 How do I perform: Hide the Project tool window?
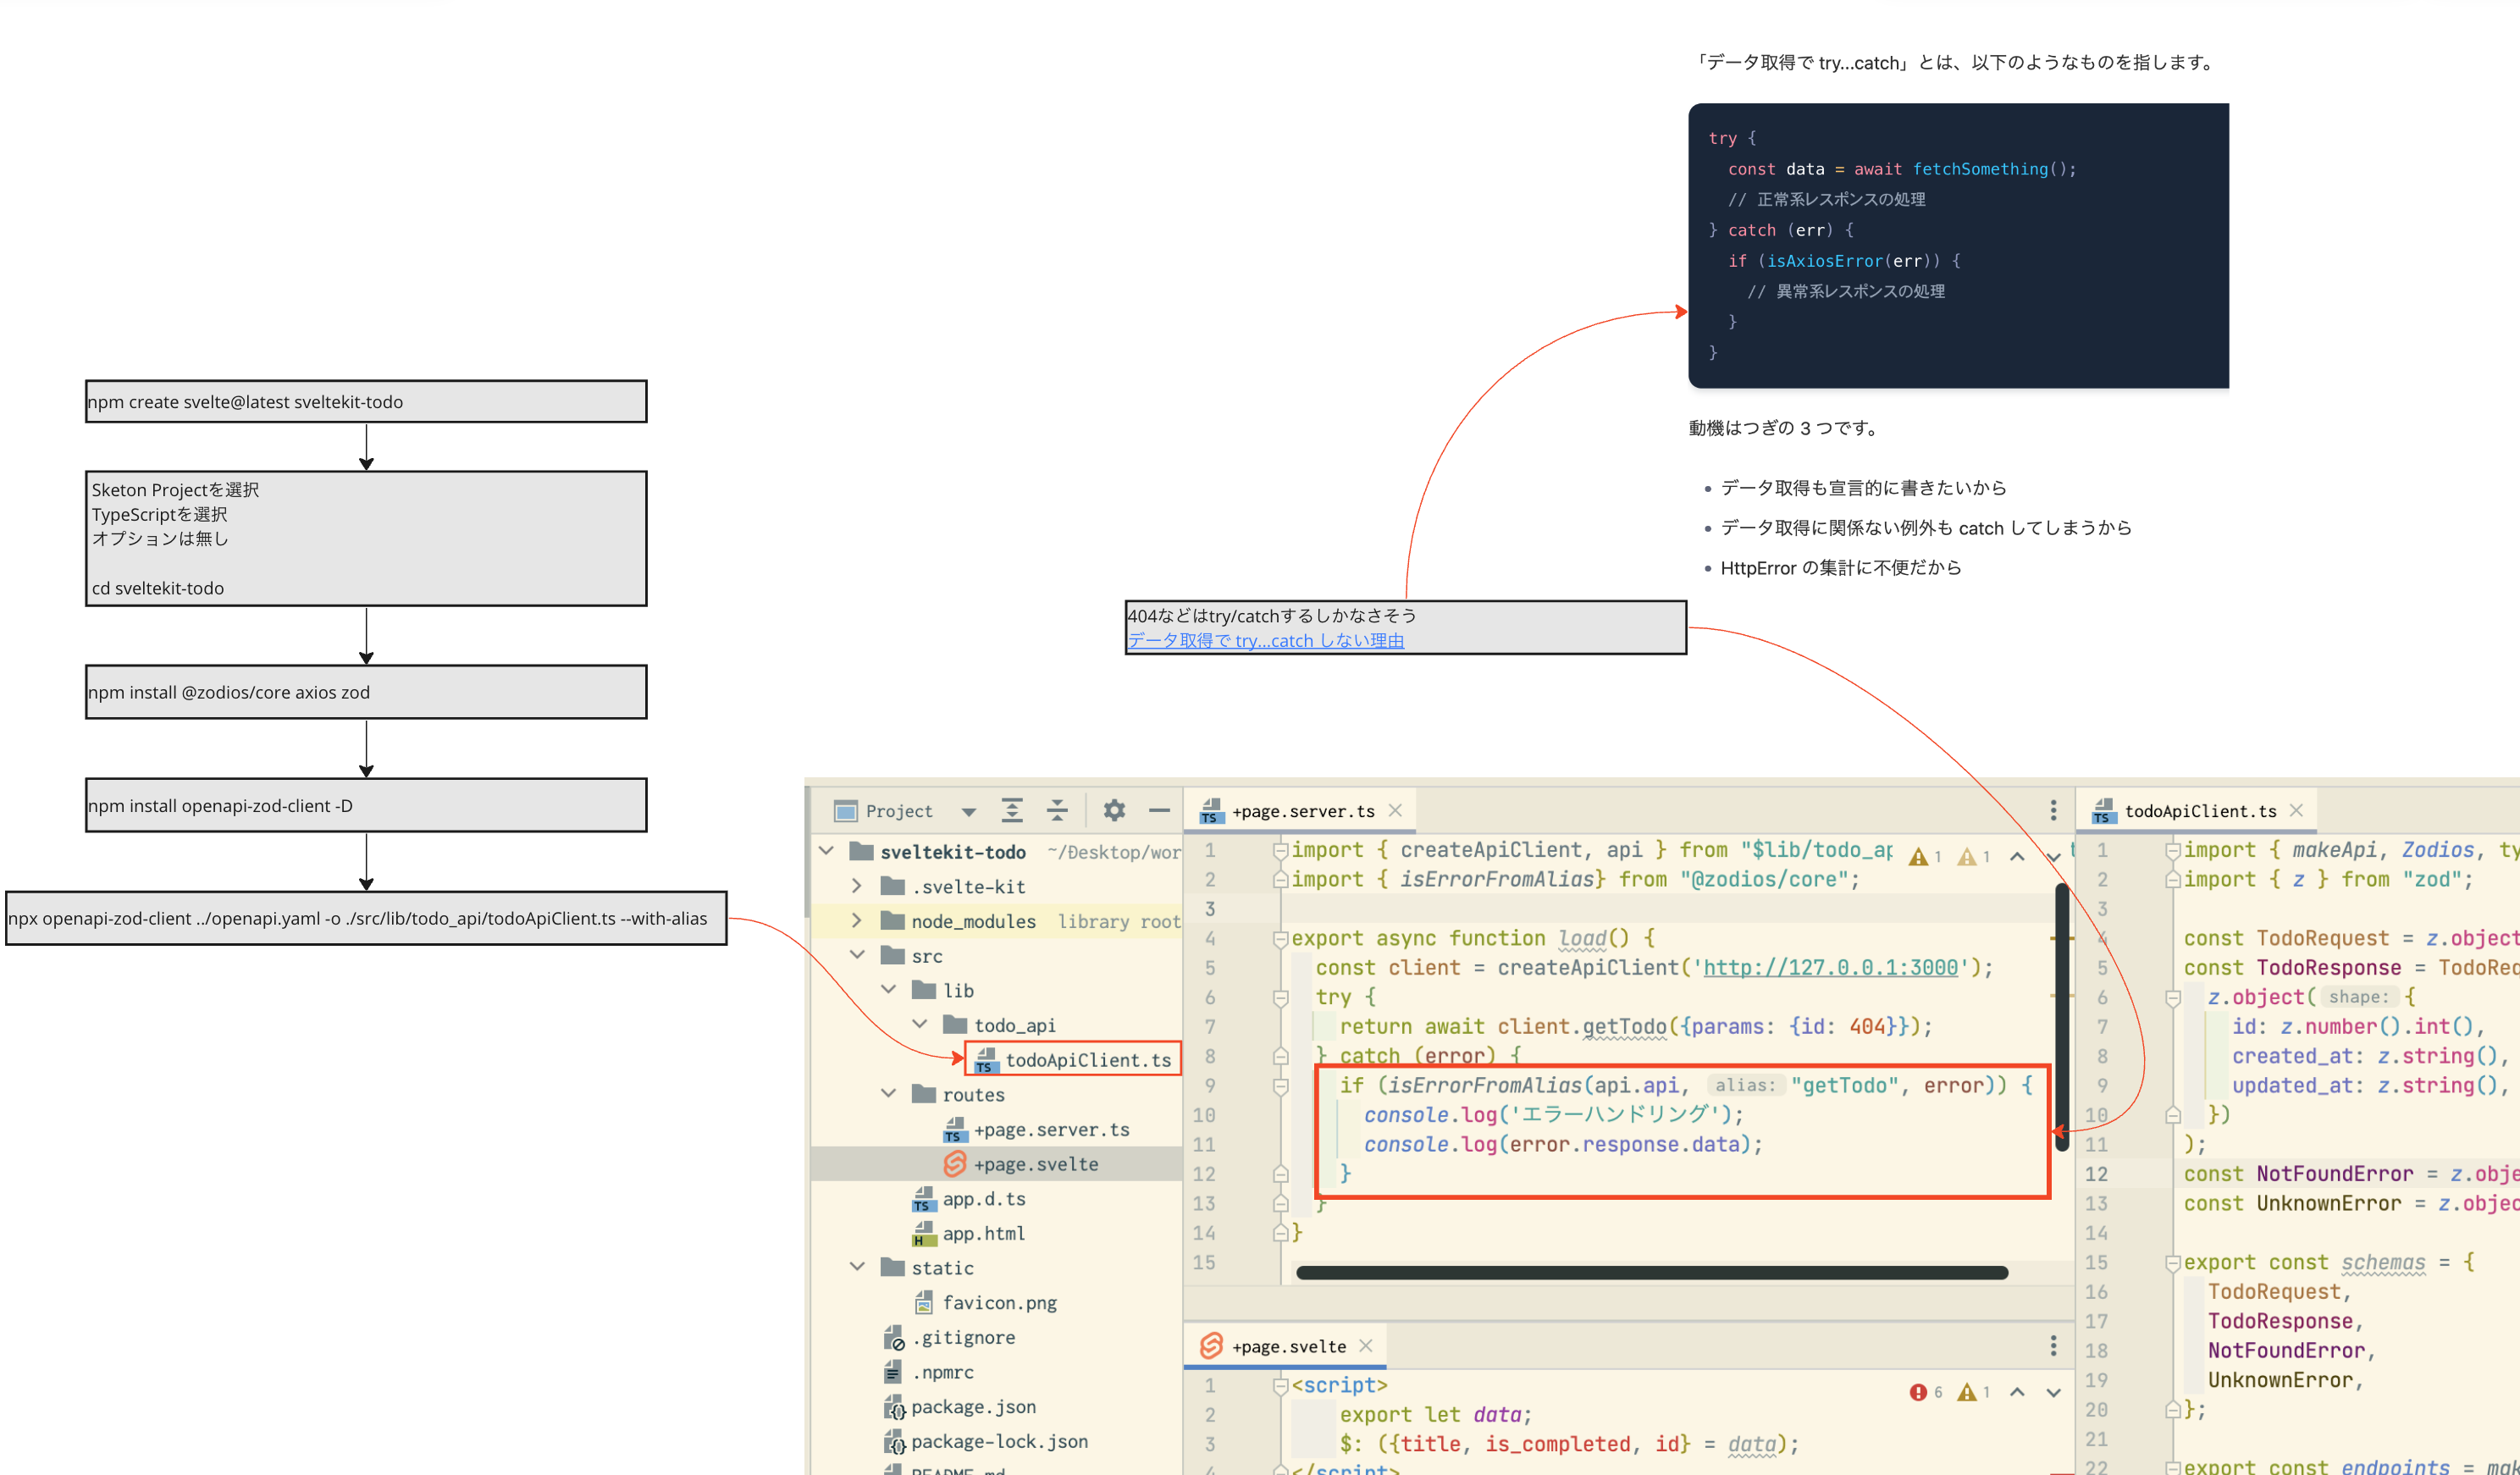click(x=1159, y=810)
